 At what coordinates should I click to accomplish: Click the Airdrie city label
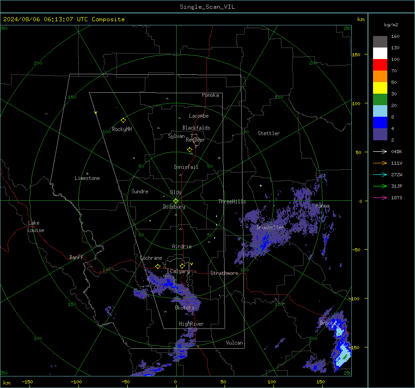coord(182,246)
